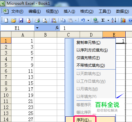The width and height of the screenshot is (132, 122).
Task: Click the Research books icon
Action: 54,20
